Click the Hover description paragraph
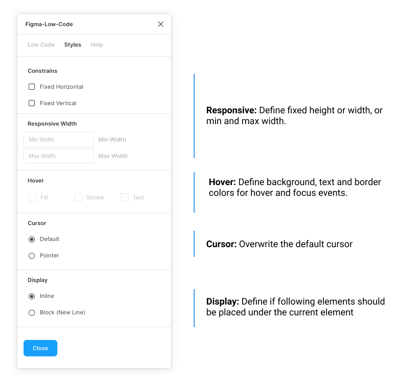 coord(295,187)
